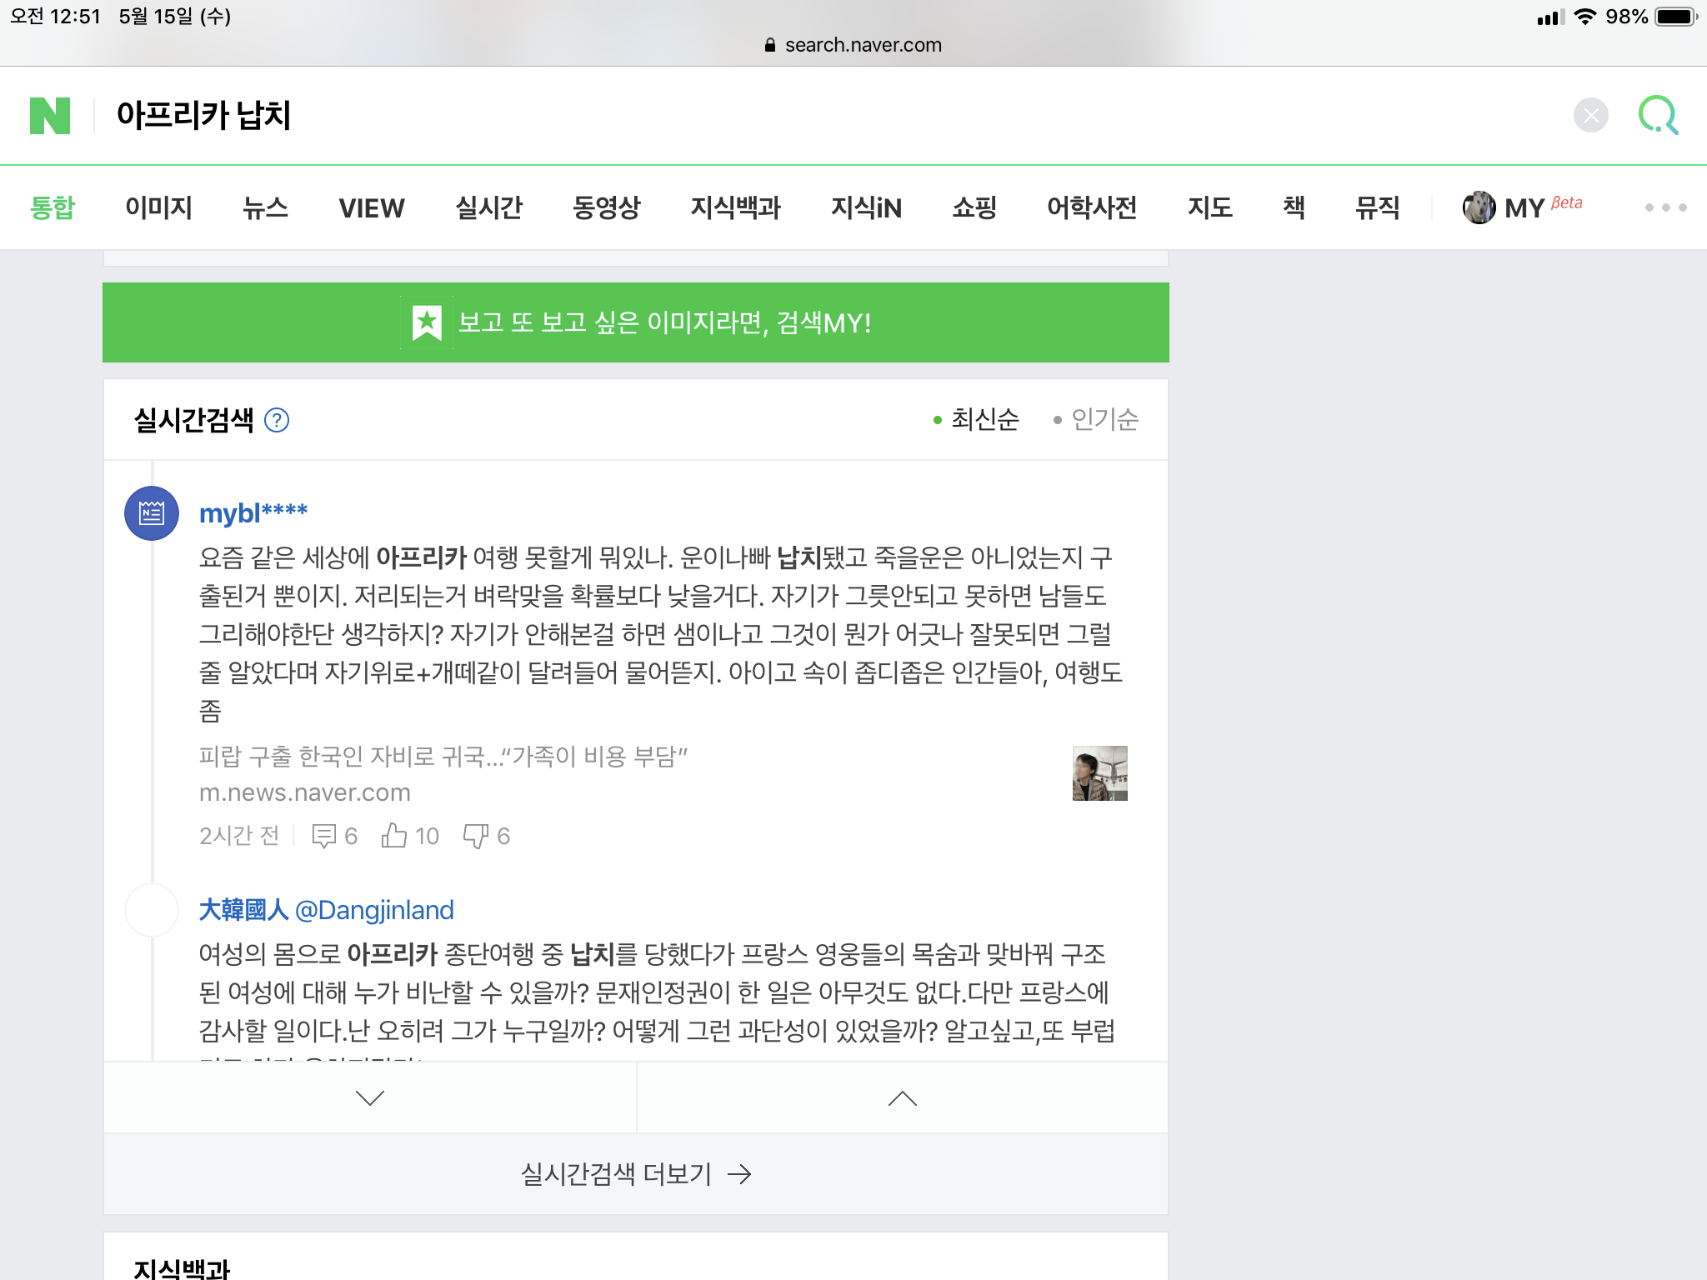Open the news article airplane thumbnail

(1099, 773)
